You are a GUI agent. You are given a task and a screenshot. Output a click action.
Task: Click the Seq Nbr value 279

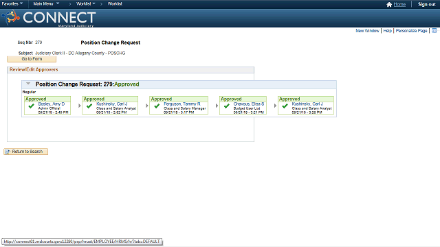(38, 43)
